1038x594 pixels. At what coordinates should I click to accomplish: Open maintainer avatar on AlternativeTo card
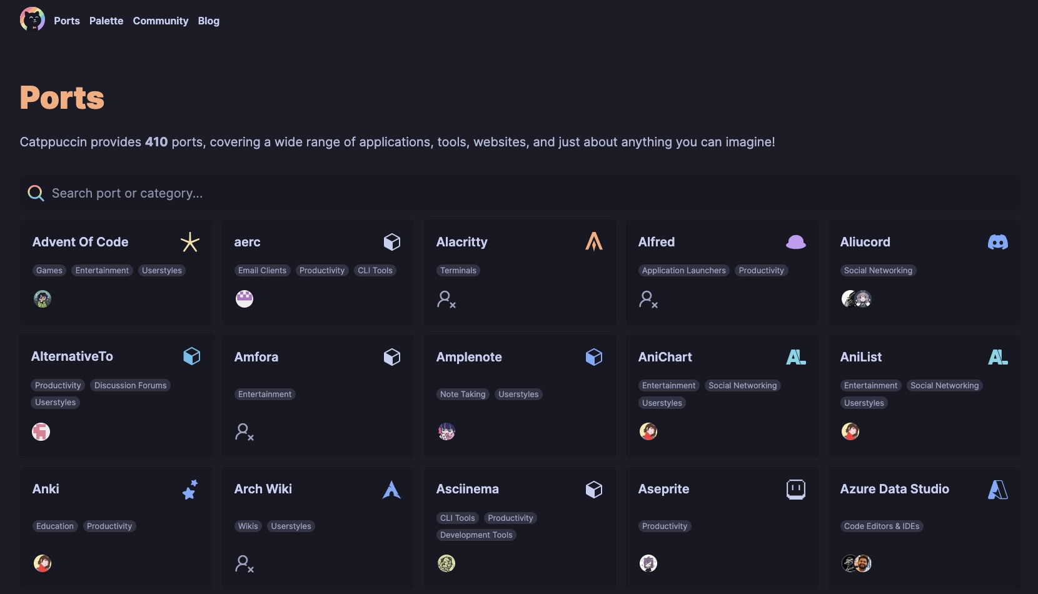tap(41, 431)
